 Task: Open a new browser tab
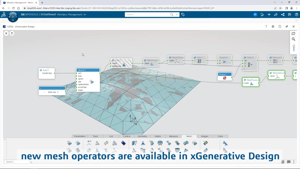[x=42, y=3]
